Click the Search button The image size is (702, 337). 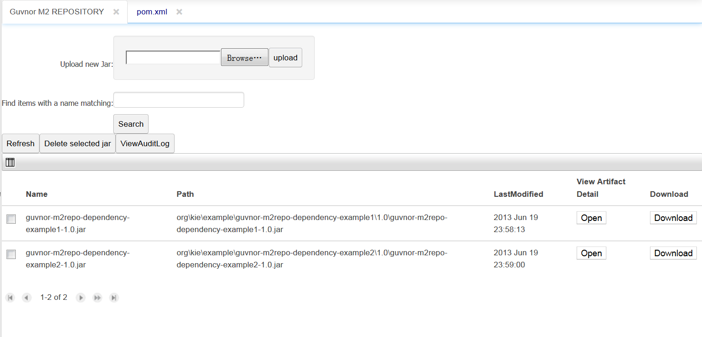[x=131, y=124]
